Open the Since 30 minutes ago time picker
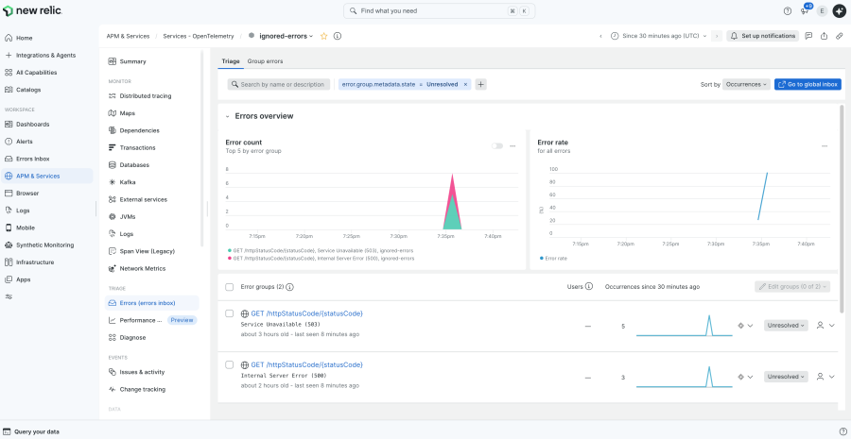Screen dimensions: 851x439 tap(658, 36)
